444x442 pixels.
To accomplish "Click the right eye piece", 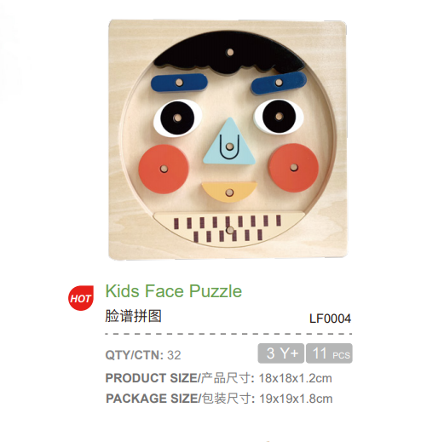I will click(279, 116).
